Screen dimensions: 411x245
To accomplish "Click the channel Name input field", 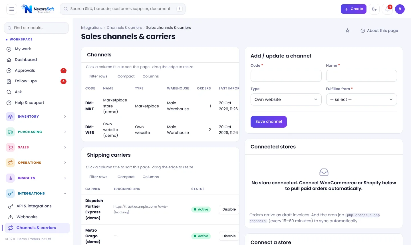I will (x=361, y=76).
